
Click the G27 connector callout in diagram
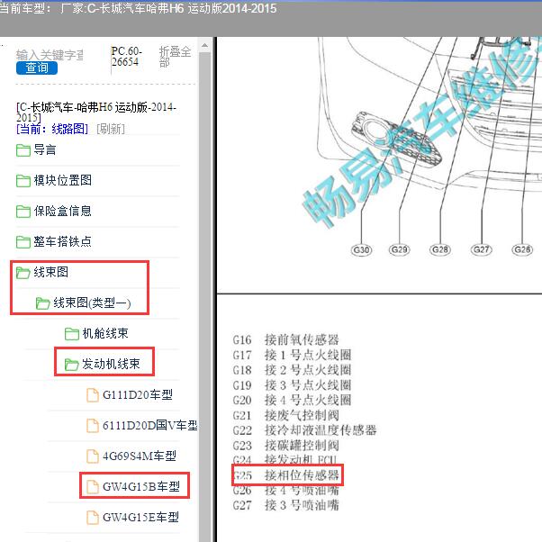481,249
